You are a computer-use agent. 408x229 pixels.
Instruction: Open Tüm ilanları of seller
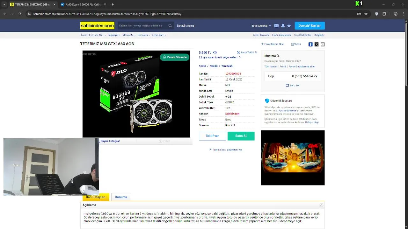[271, 66]
